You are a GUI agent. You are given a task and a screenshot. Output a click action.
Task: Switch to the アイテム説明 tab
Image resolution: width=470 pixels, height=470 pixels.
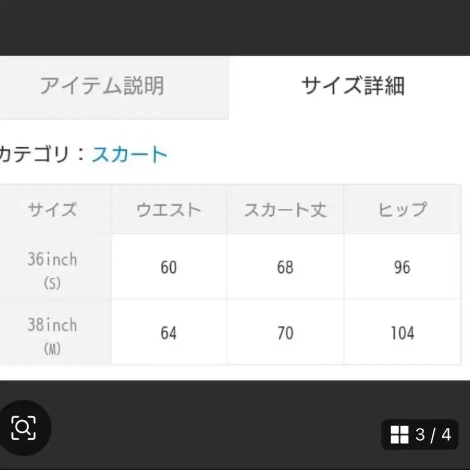point(102,86)
